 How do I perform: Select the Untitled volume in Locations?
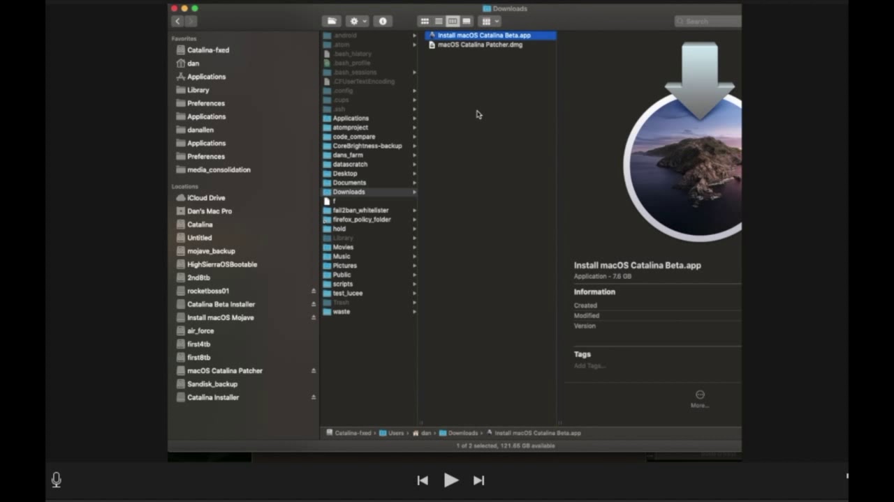click(199, 238)
